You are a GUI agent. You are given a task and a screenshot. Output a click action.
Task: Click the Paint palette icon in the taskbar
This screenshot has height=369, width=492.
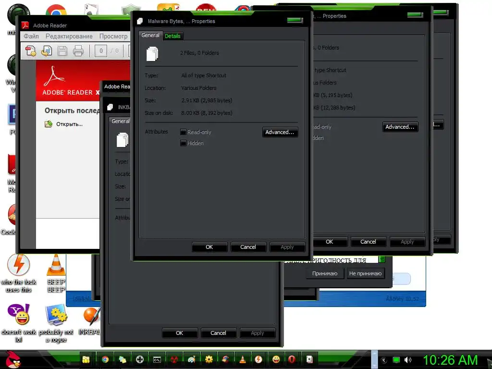tap(191, 359)
